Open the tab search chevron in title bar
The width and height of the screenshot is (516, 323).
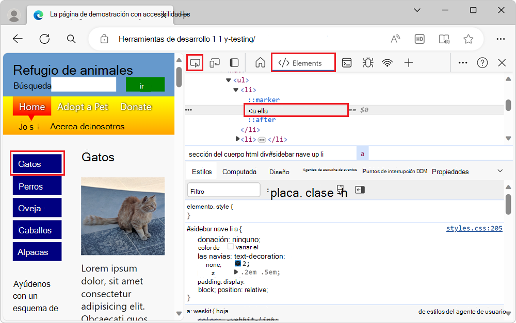[x=417, y=10]
